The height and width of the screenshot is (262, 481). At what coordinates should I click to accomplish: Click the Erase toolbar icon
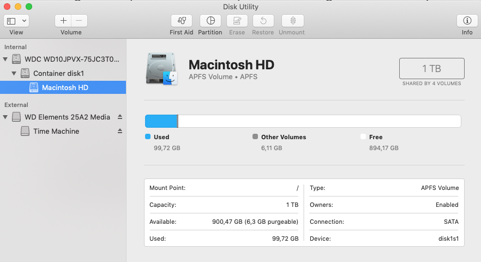click(x=237, y=21)
